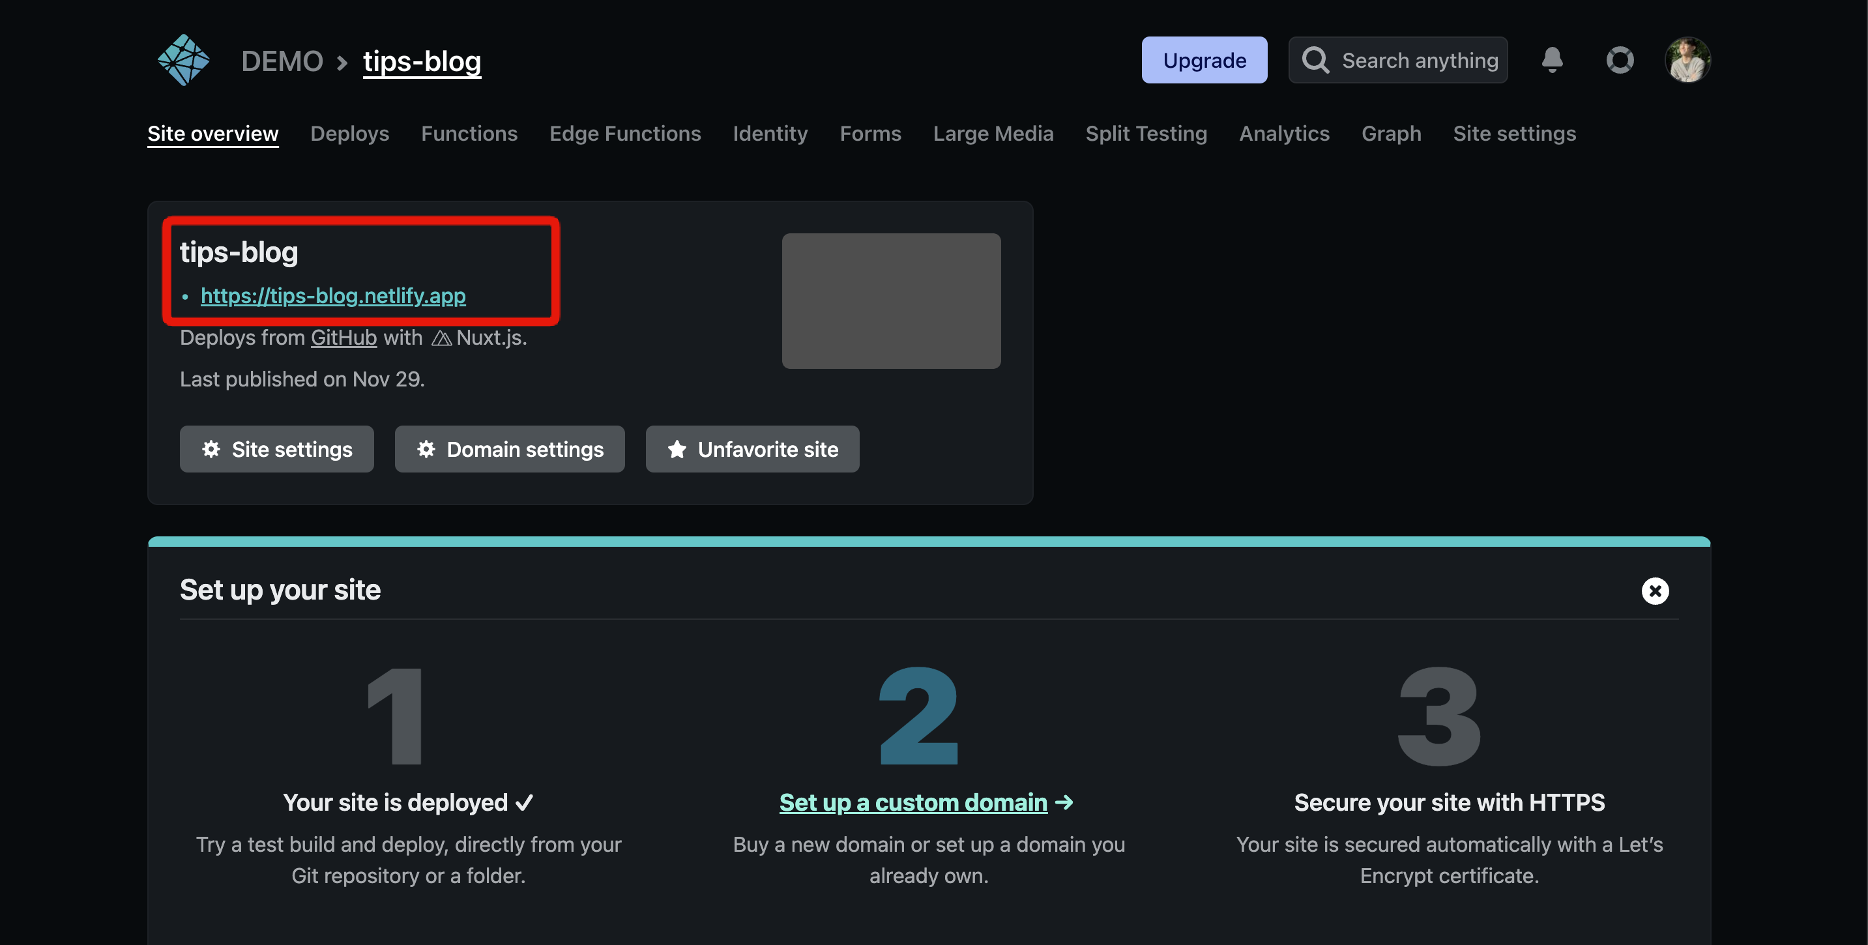The image size is (1868, 945).
Task: Click the gear icon on Domain settings button
Action: (426, 449)
